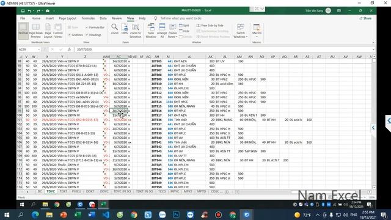Click the Save icon in Excel's title bar
This screenshot has width=391, height=220.
point(23,11)
